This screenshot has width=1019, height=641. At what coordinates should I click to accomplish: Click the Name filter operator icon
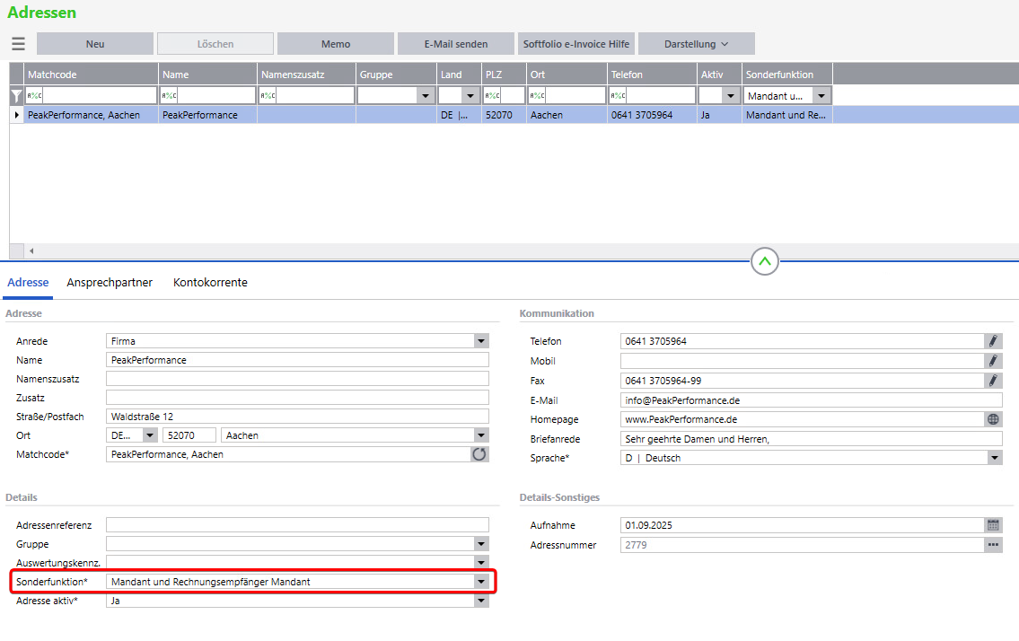tap(169, 95)
